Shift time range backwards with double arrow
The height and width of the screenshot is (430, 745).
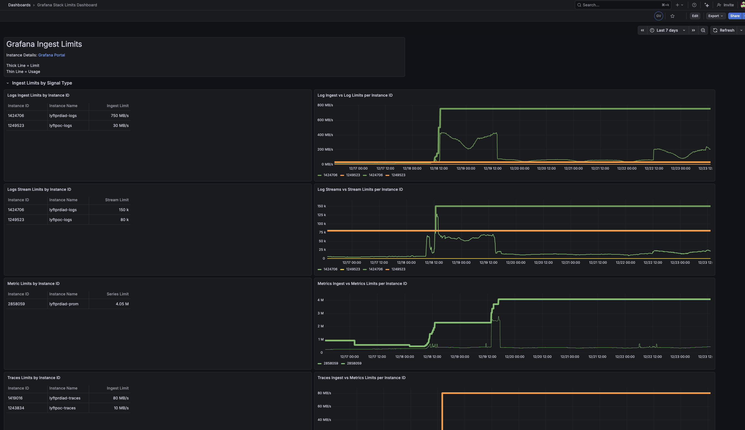point(642,30)
